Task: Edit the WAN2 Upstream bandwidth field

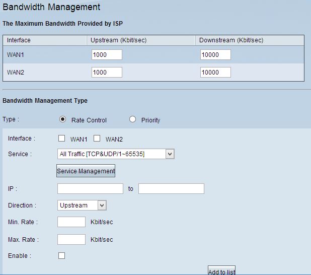Action: tap(107, 72)
